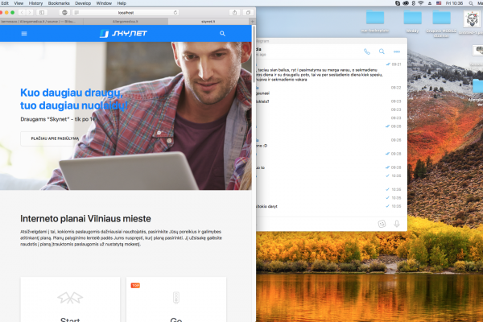This screenshot has width=483, height=322.
Task: Switch to the Allergomedica.lt tab
Action: [x=126, y=22]
